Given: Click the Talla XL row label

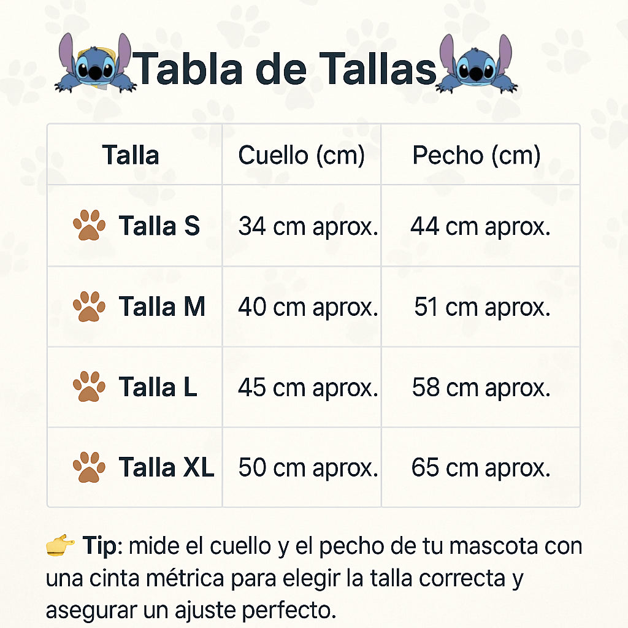Looking at the screenshot, I should pos(166,468).
